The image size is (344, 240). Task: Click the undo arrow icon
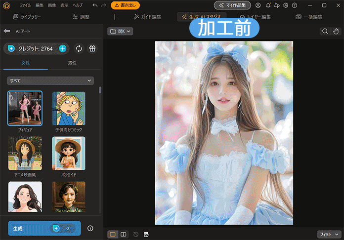[95, 5]
